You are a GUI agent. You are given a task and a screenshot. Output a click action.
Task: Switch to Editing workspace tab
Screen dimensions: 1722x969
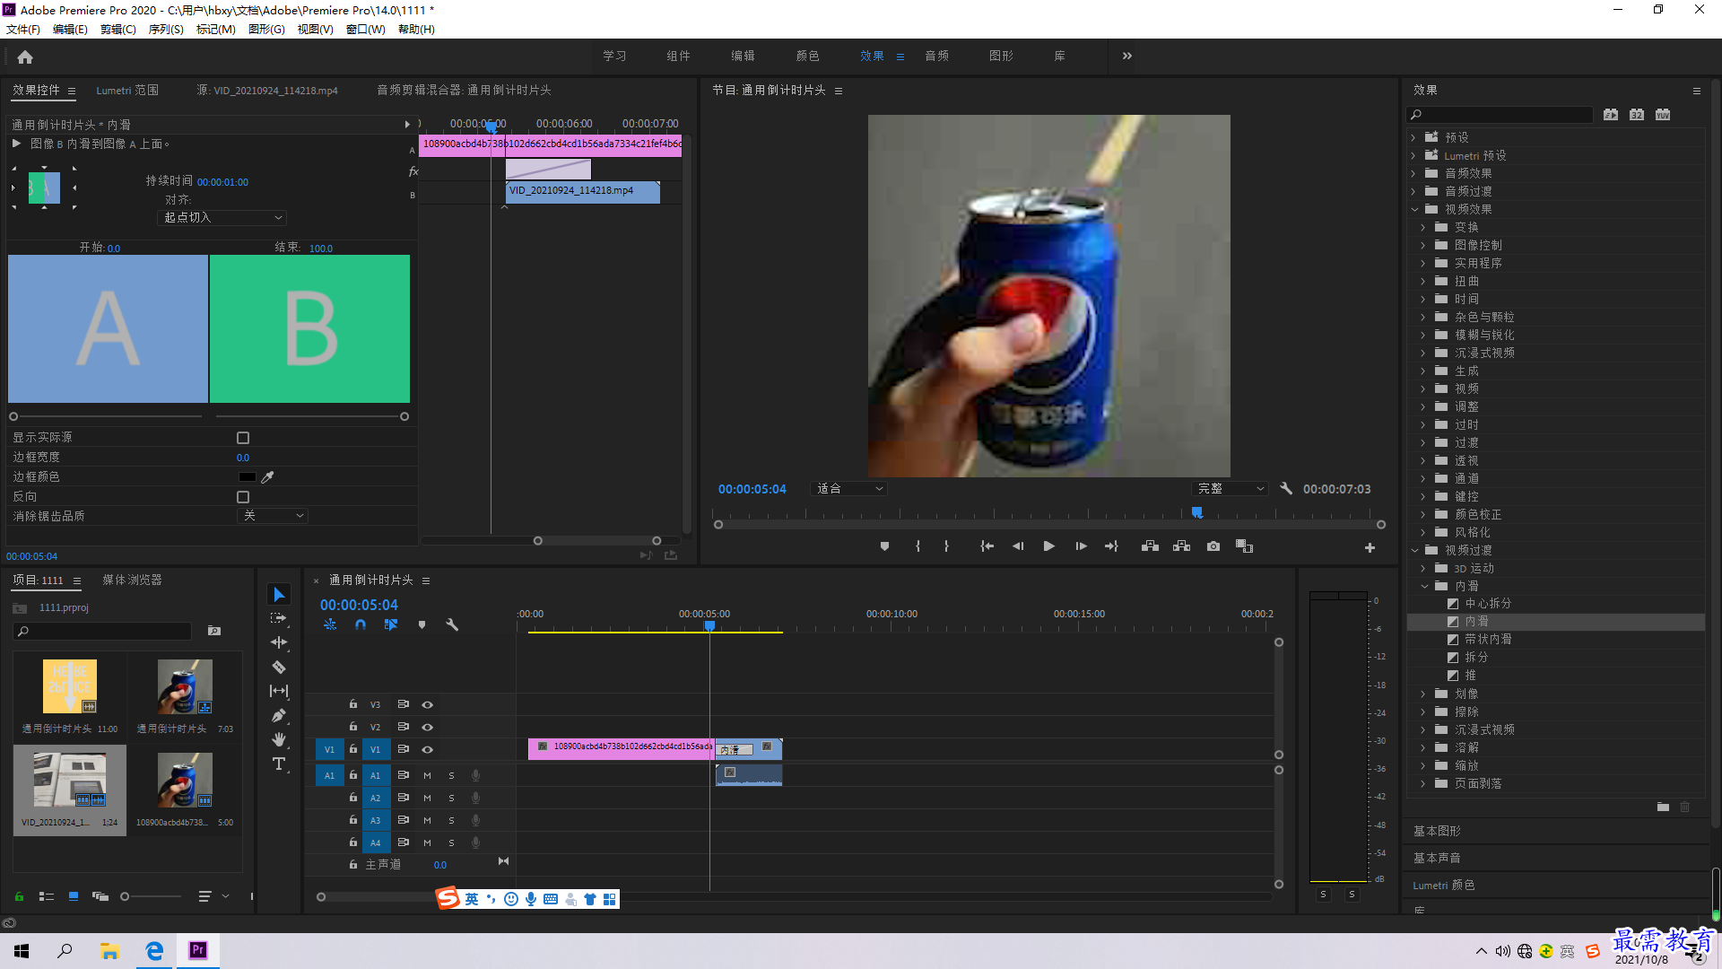[743, 56]
